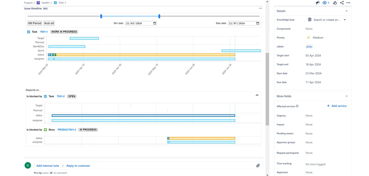Click the assignee bar of T001-2
The width and height of the screenshot is (369, 176).
(143, 120)
